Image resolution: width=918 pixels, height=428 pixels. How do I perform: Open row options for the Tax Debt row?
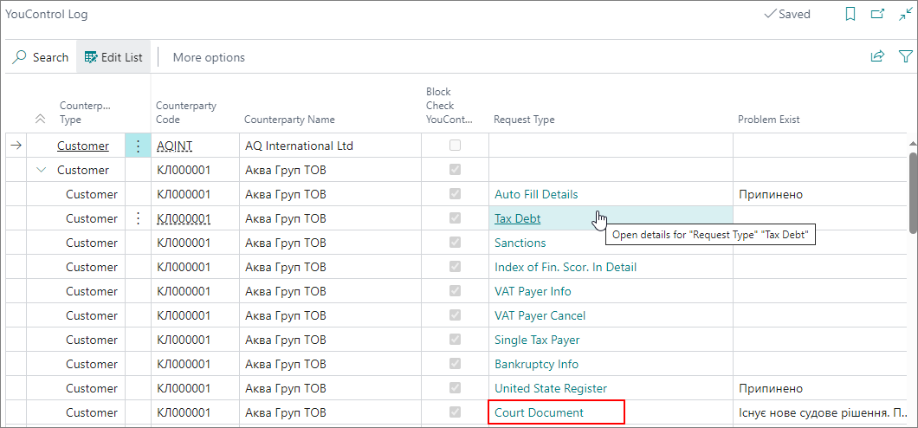pyautogui.click(x=138, y=219)
